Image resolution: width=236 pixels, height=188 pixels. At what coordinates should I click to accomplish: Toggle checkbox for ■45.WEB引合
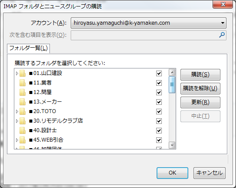[159, 140]
